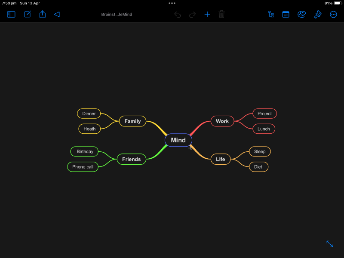
Task: Select the central Mind node
Action: coord(178,140)
